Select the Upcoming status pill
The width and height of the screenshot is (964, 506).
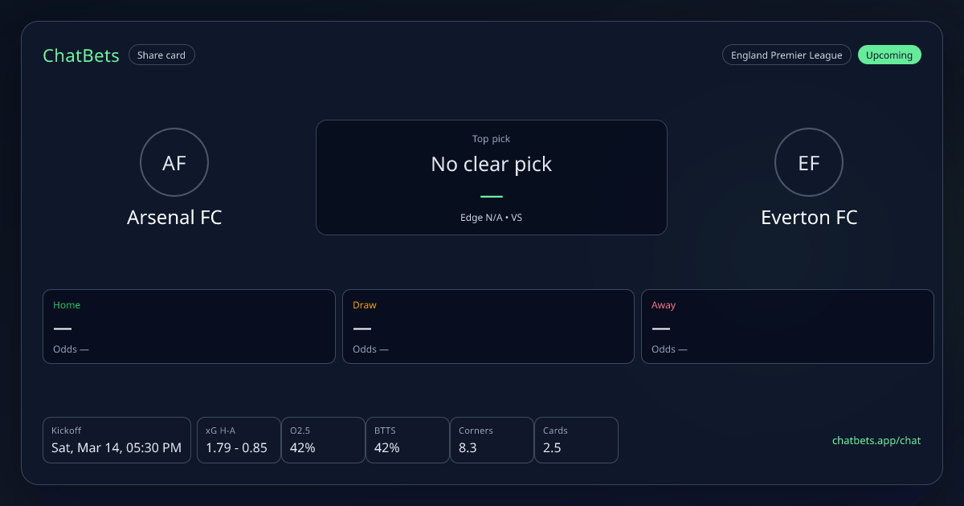(889, 55)
